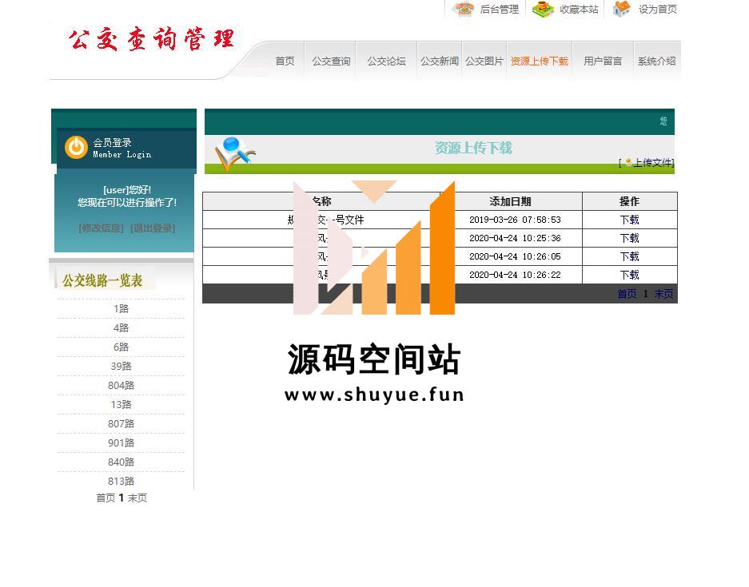Click the date cell 2019-03-26 07:58:53

pyautogui.click(x=515, y=220)
